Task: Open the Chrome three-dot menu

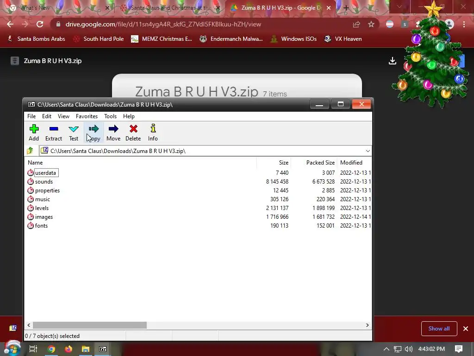Action: click(x=464, y=24)
